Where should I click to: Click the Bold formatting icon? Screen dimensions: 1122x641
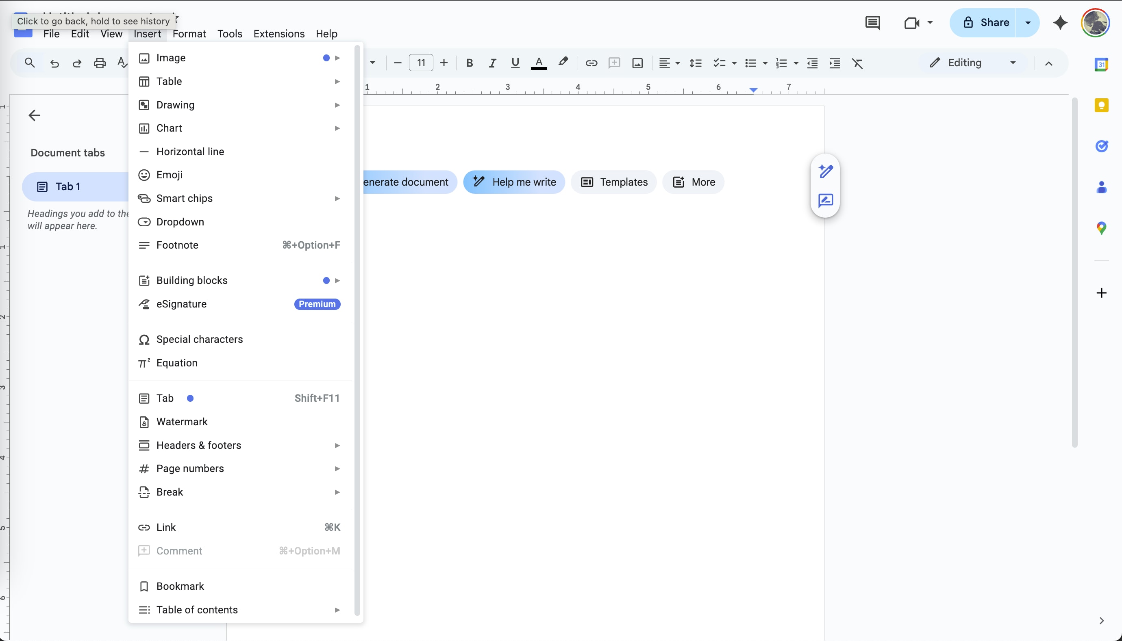pyautogui.click(x=469, y=63)
